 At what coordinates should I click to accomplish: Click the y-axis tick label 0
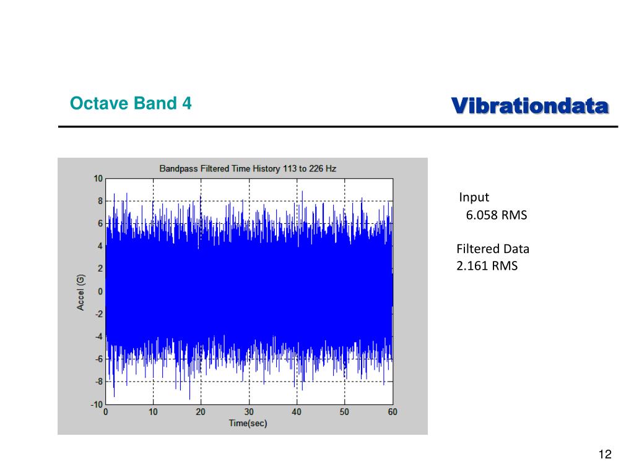coord(100,291)
